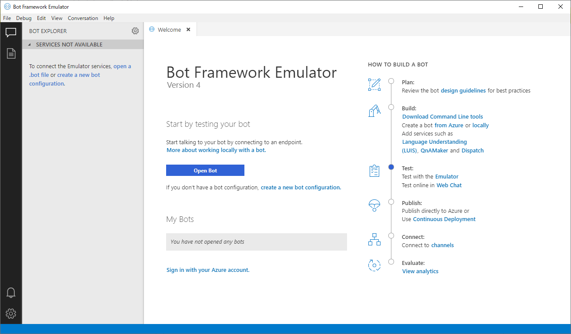Open the Bot Explorer chat icon in sidebar
This screenshot has height=334, width=571.
coord(11,32)
